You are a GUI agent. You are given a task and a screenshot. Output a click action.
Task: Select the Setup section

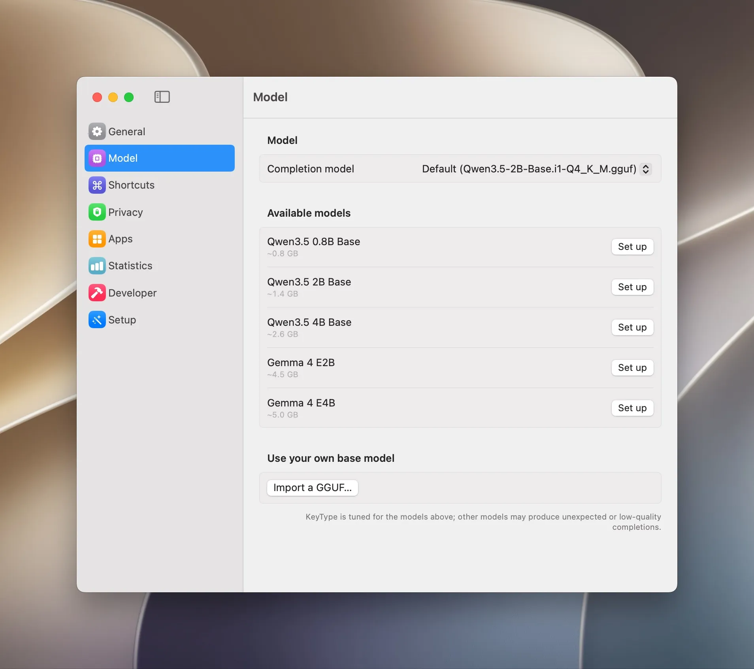tap(160, 319)
